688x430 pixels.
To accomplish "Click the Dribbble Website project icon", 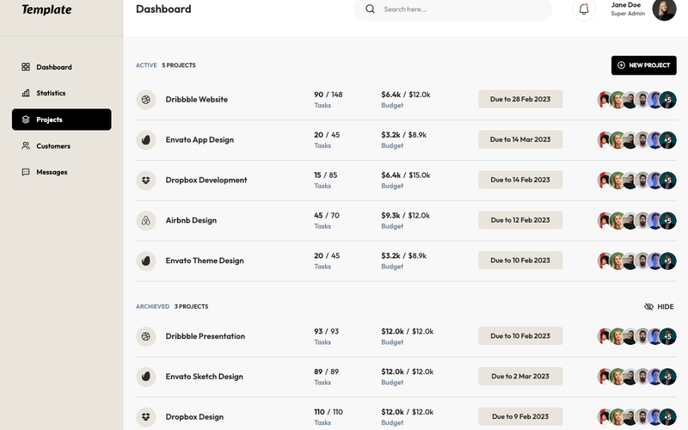I will (x=146, y=100).
